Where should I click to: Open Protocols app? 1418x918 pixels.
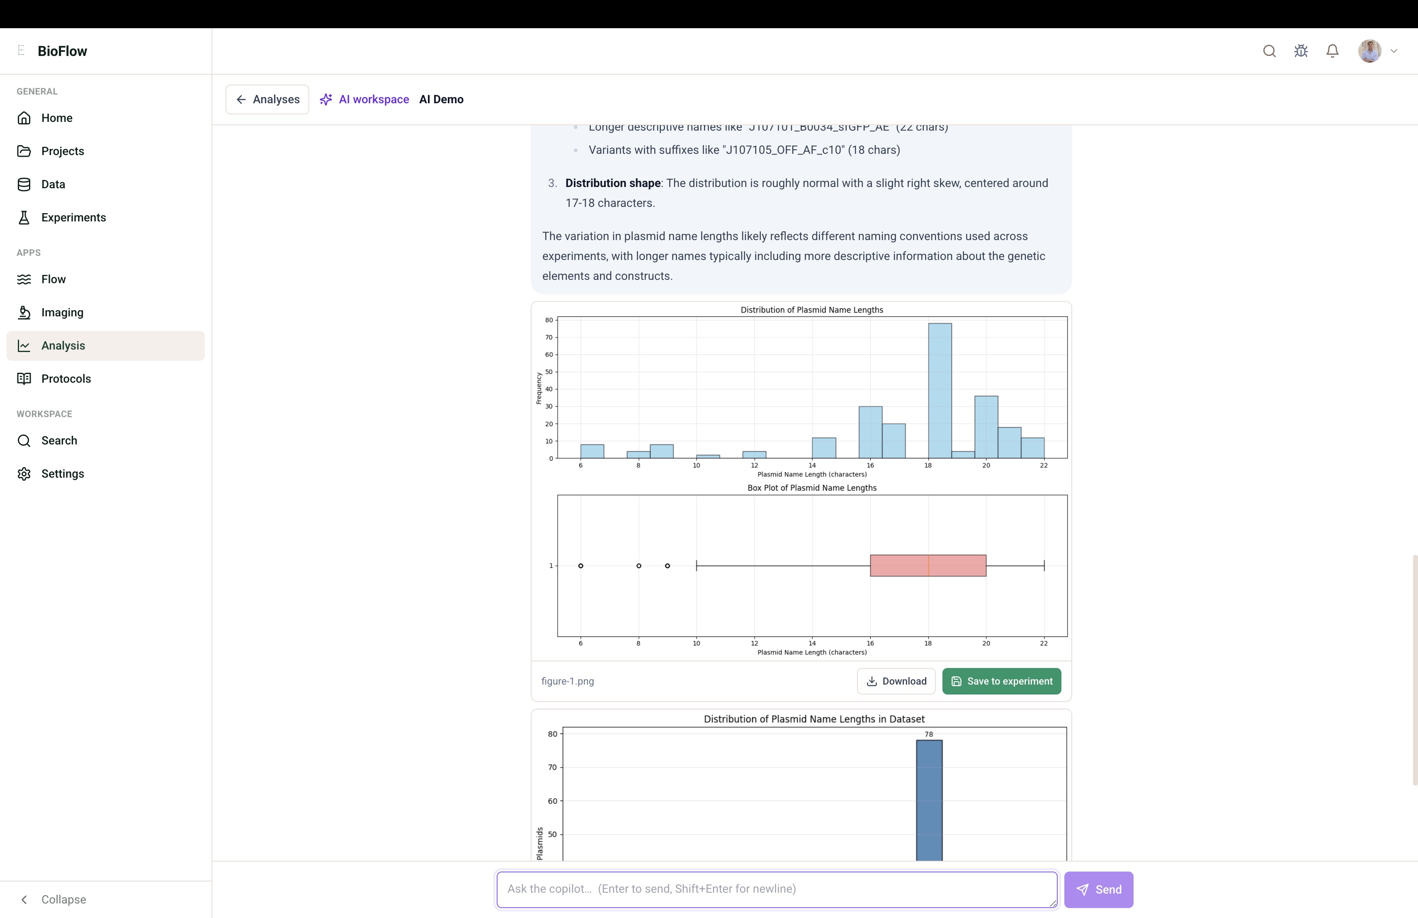[x=105, y=379]
